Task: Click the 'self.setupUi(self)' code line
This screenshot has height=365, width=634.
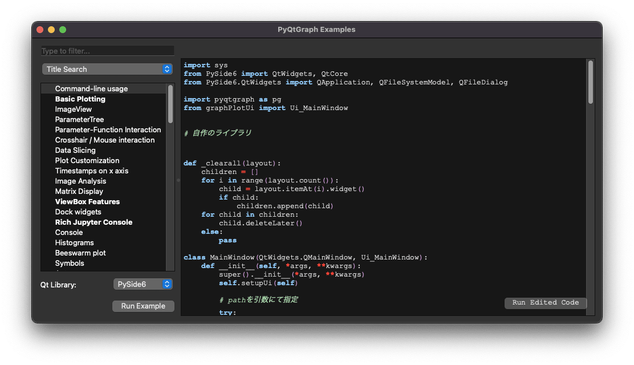Action: tap(258, 283)
